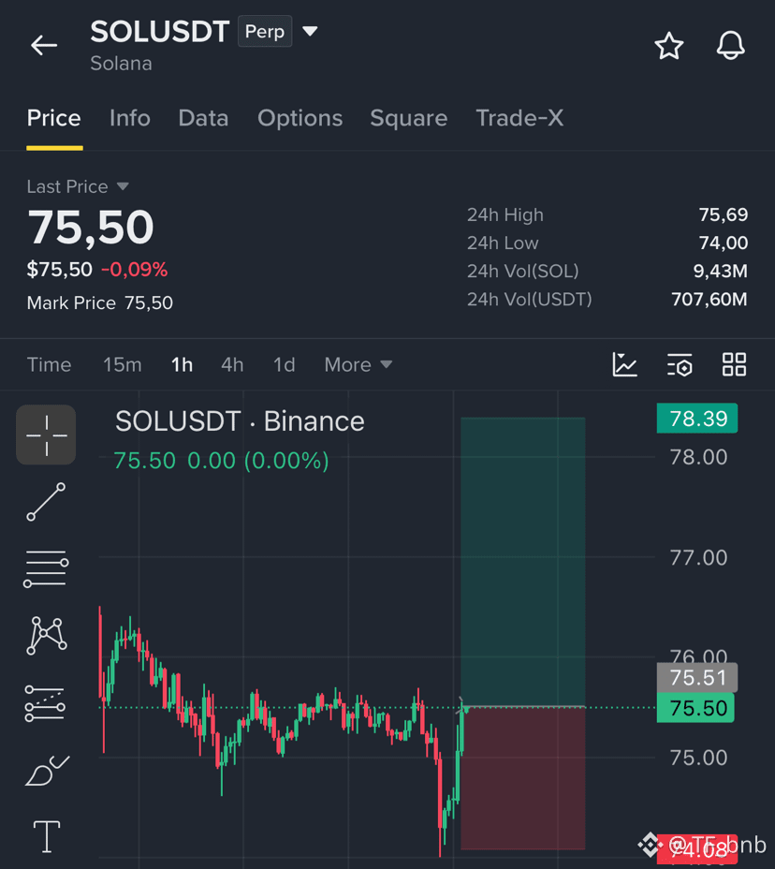The height and width of the screenshot is (869, 775).
Task: Open the grid layout icon
Action: tap(734, 364)
